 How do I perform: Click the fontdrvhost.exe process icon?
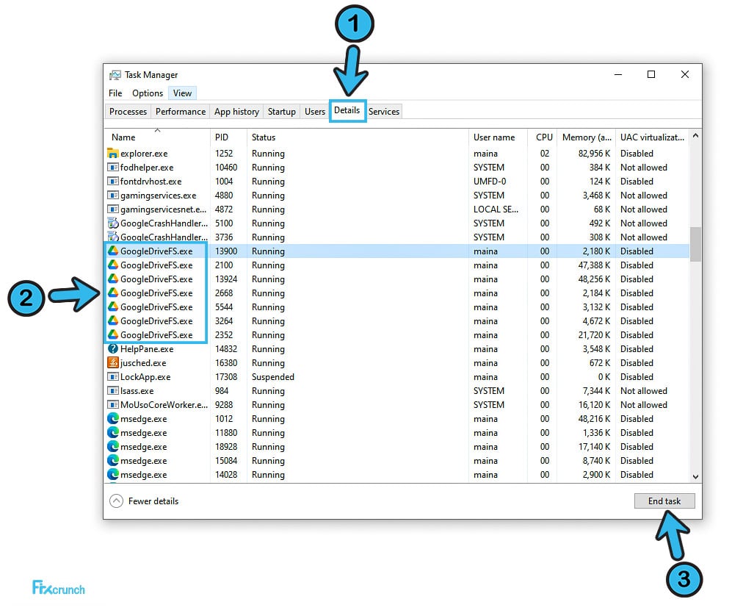(x=113, y=182)
